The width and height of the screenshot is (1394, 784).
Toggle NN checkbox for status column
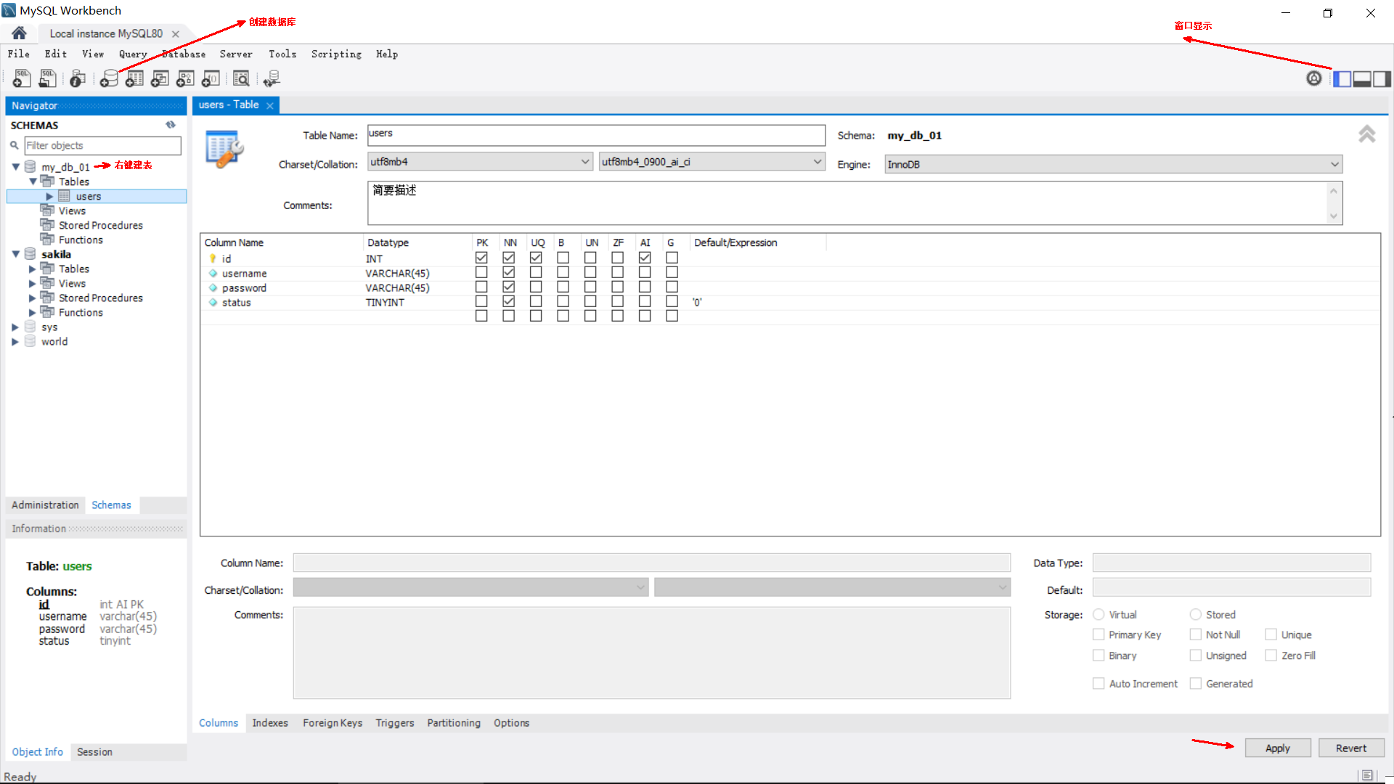pyautogui.click(x=509, y=301)
